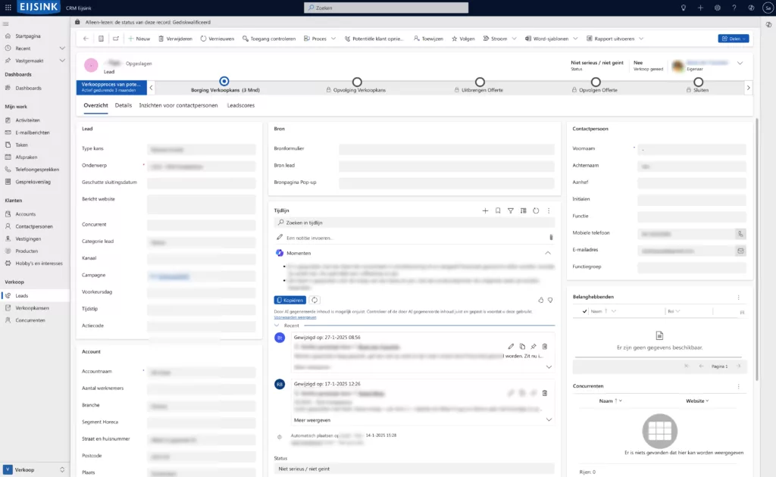Give thumbs up on the AI summary

pos(541,300)
